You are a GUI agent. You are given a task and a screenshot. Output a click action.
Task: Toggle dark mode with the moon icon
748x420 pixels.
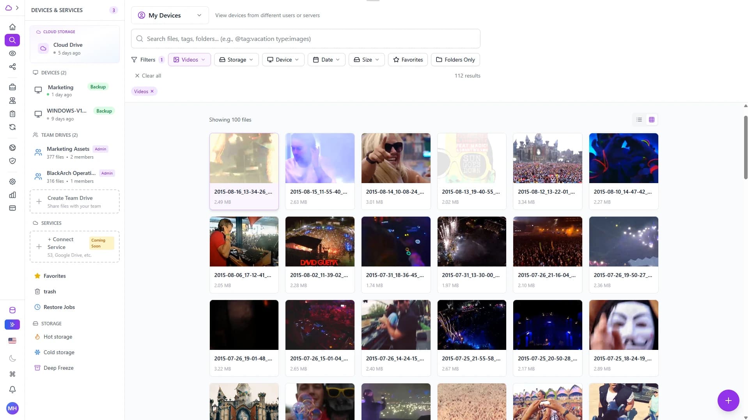tap(12, 358)
